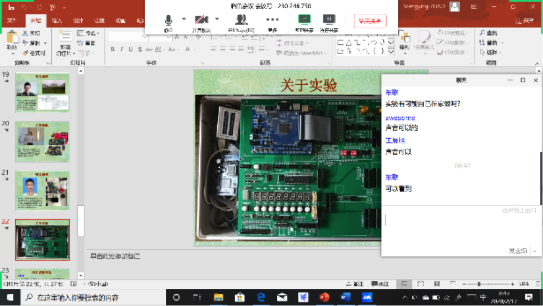Click the Paste icon in ribbon

pyautogui.click(x=12, y=42)
